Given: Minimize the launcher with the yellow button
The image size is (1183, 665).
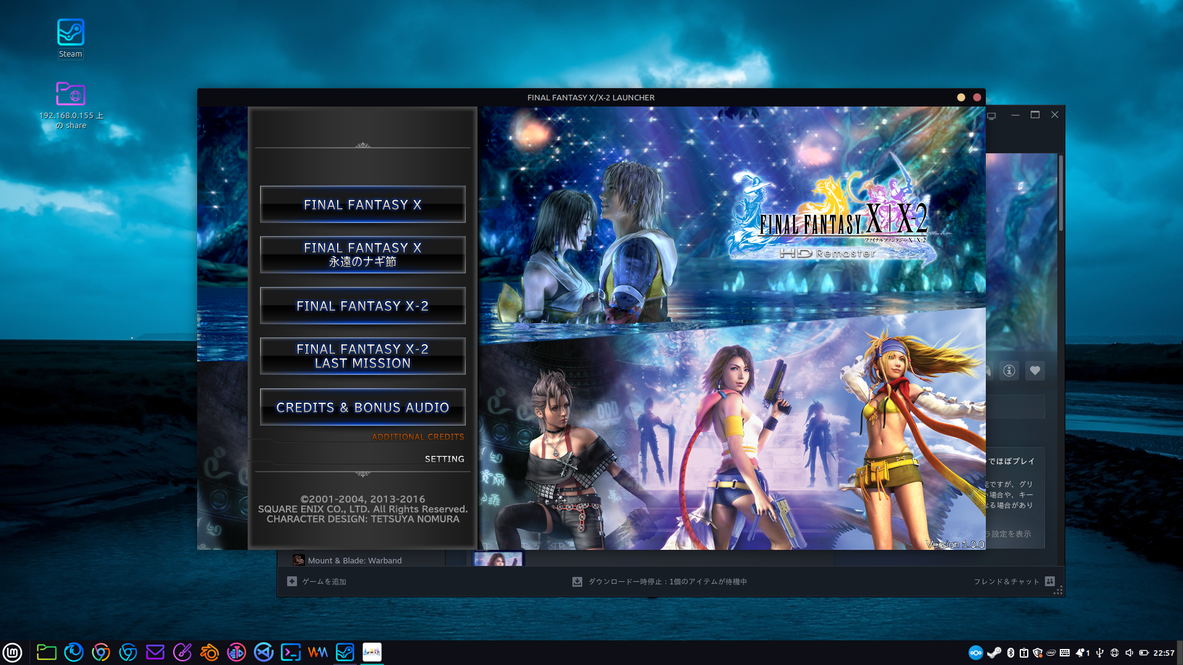Looking at the screenshot, I should click(961, 97).
